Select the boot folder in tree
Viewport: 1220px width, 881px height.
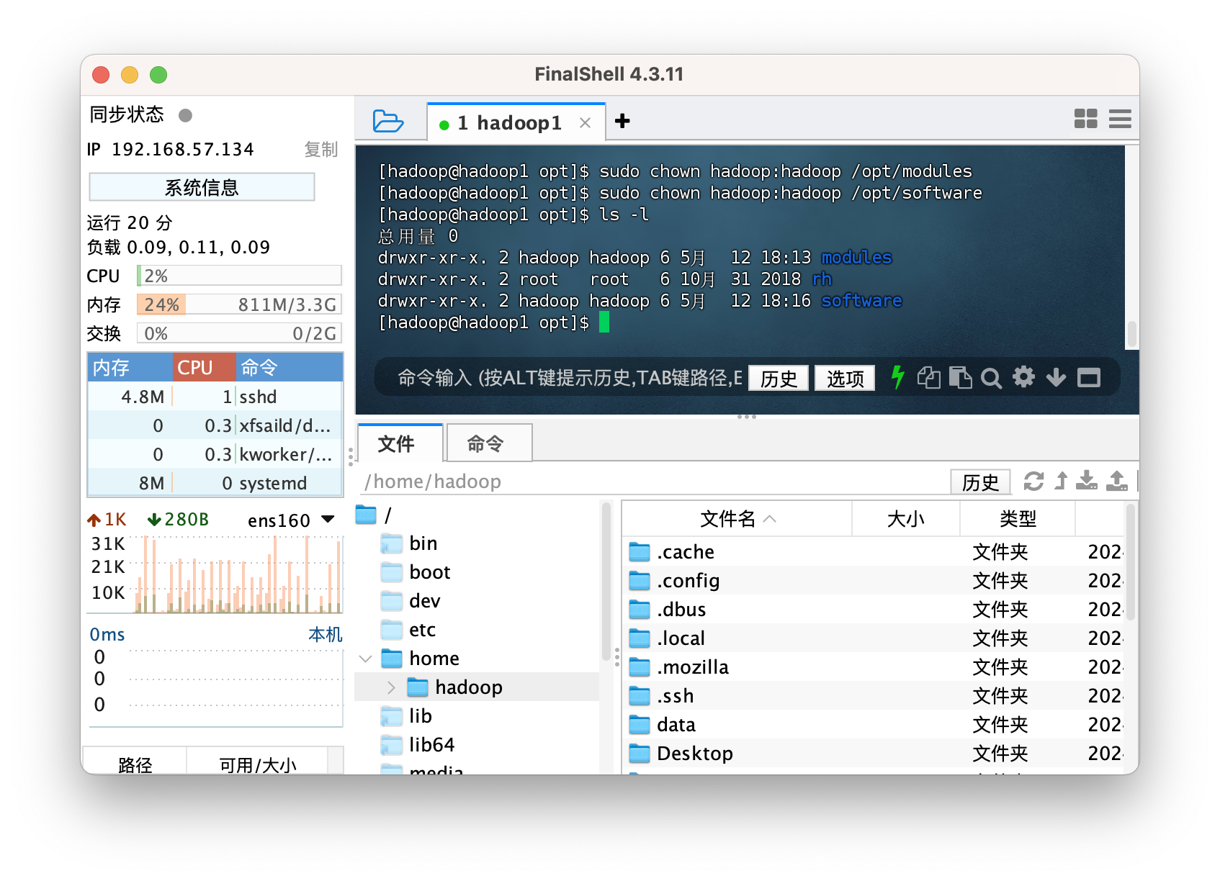(x=429, y=572)
